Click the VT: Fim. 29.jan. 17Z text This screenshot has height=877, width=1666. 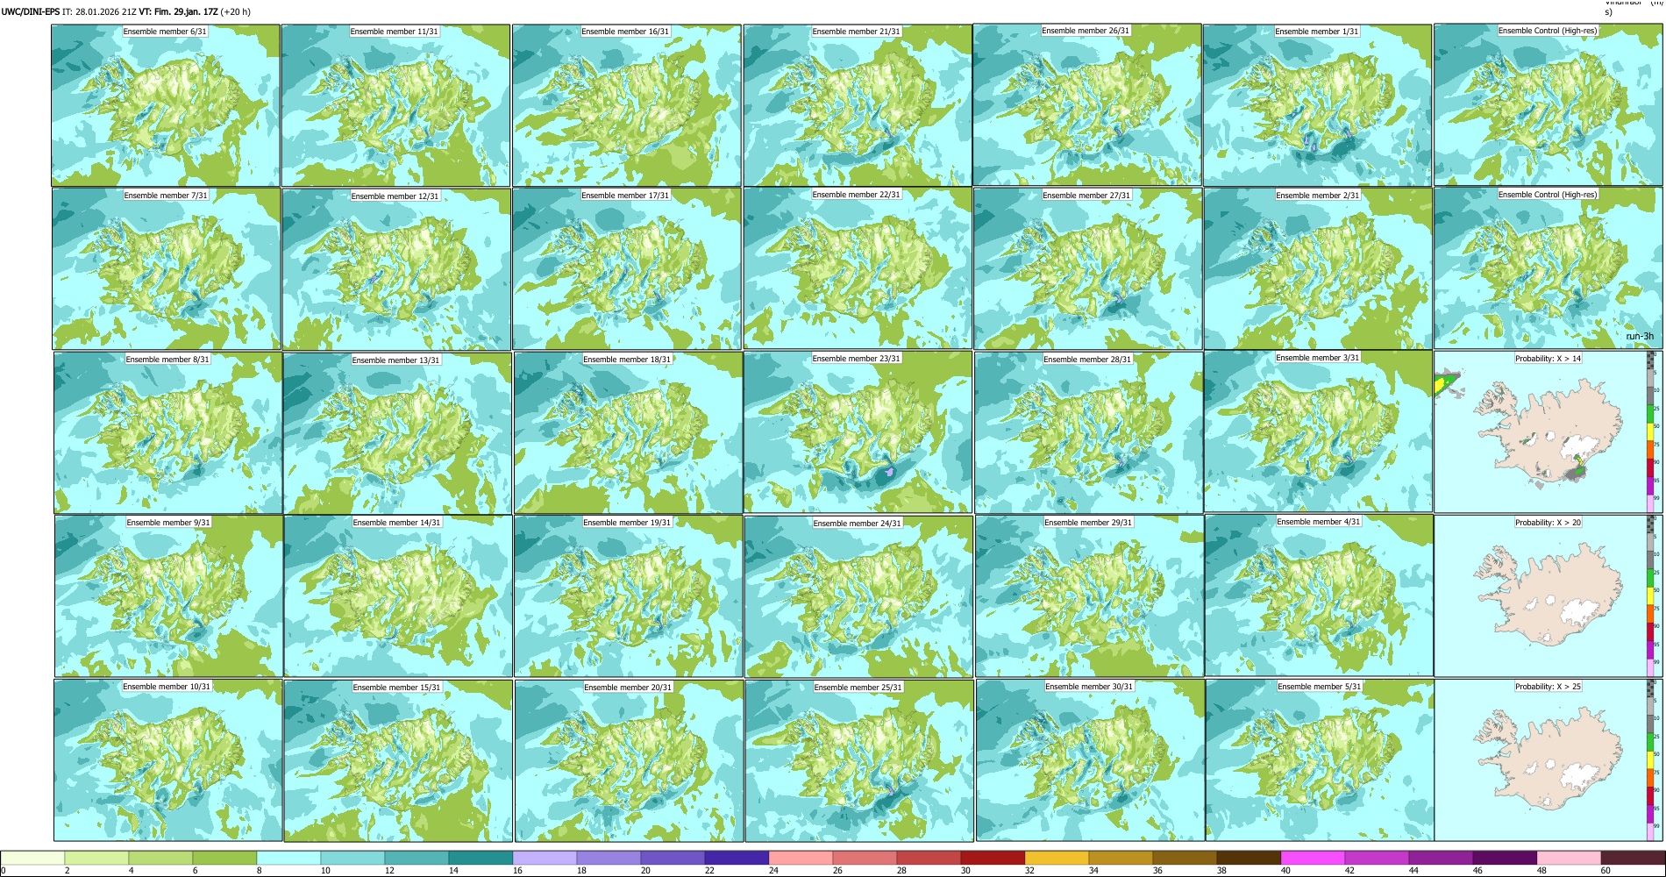(178, 12)
